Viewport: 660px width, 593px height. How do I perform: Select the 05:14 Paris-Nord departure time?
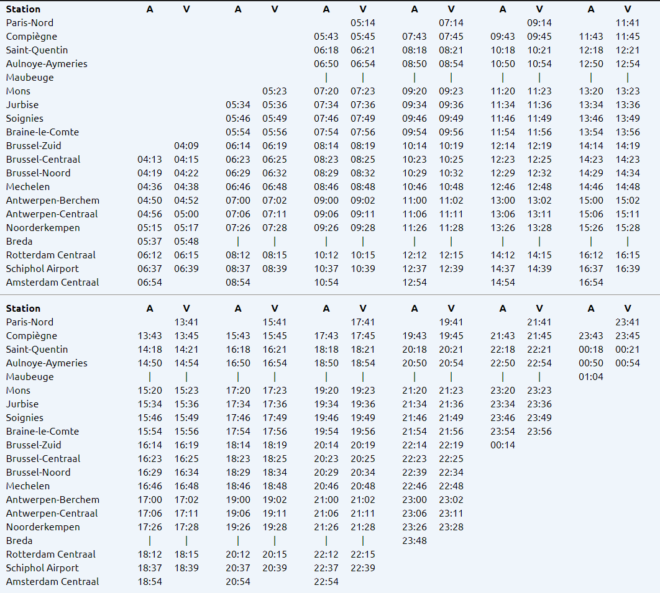[363, 23]
